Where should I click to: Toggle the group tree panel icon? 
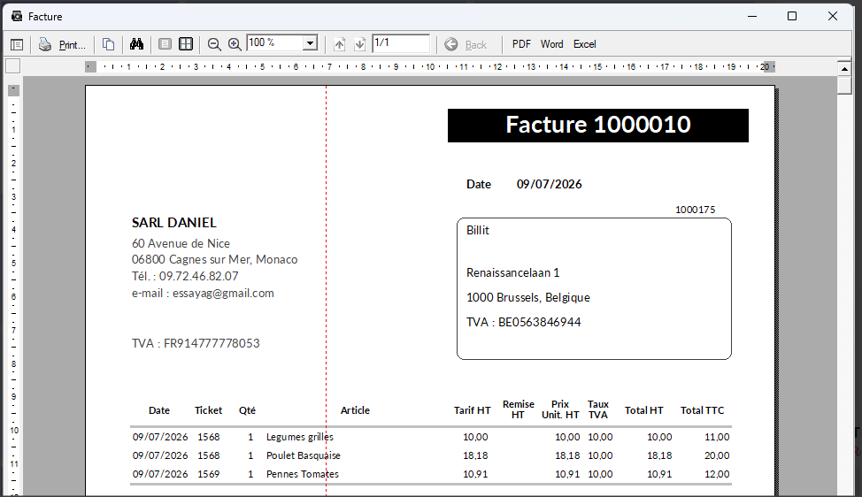coord(17,44)
